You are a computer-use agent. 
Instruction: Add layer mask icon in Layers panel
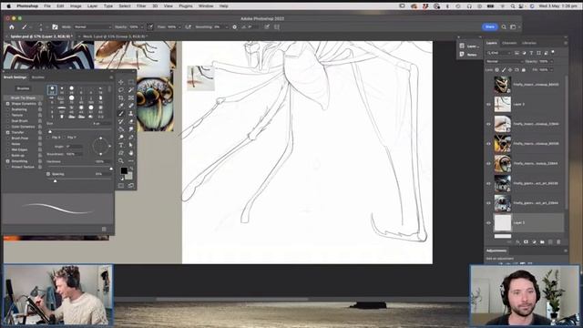526,241
